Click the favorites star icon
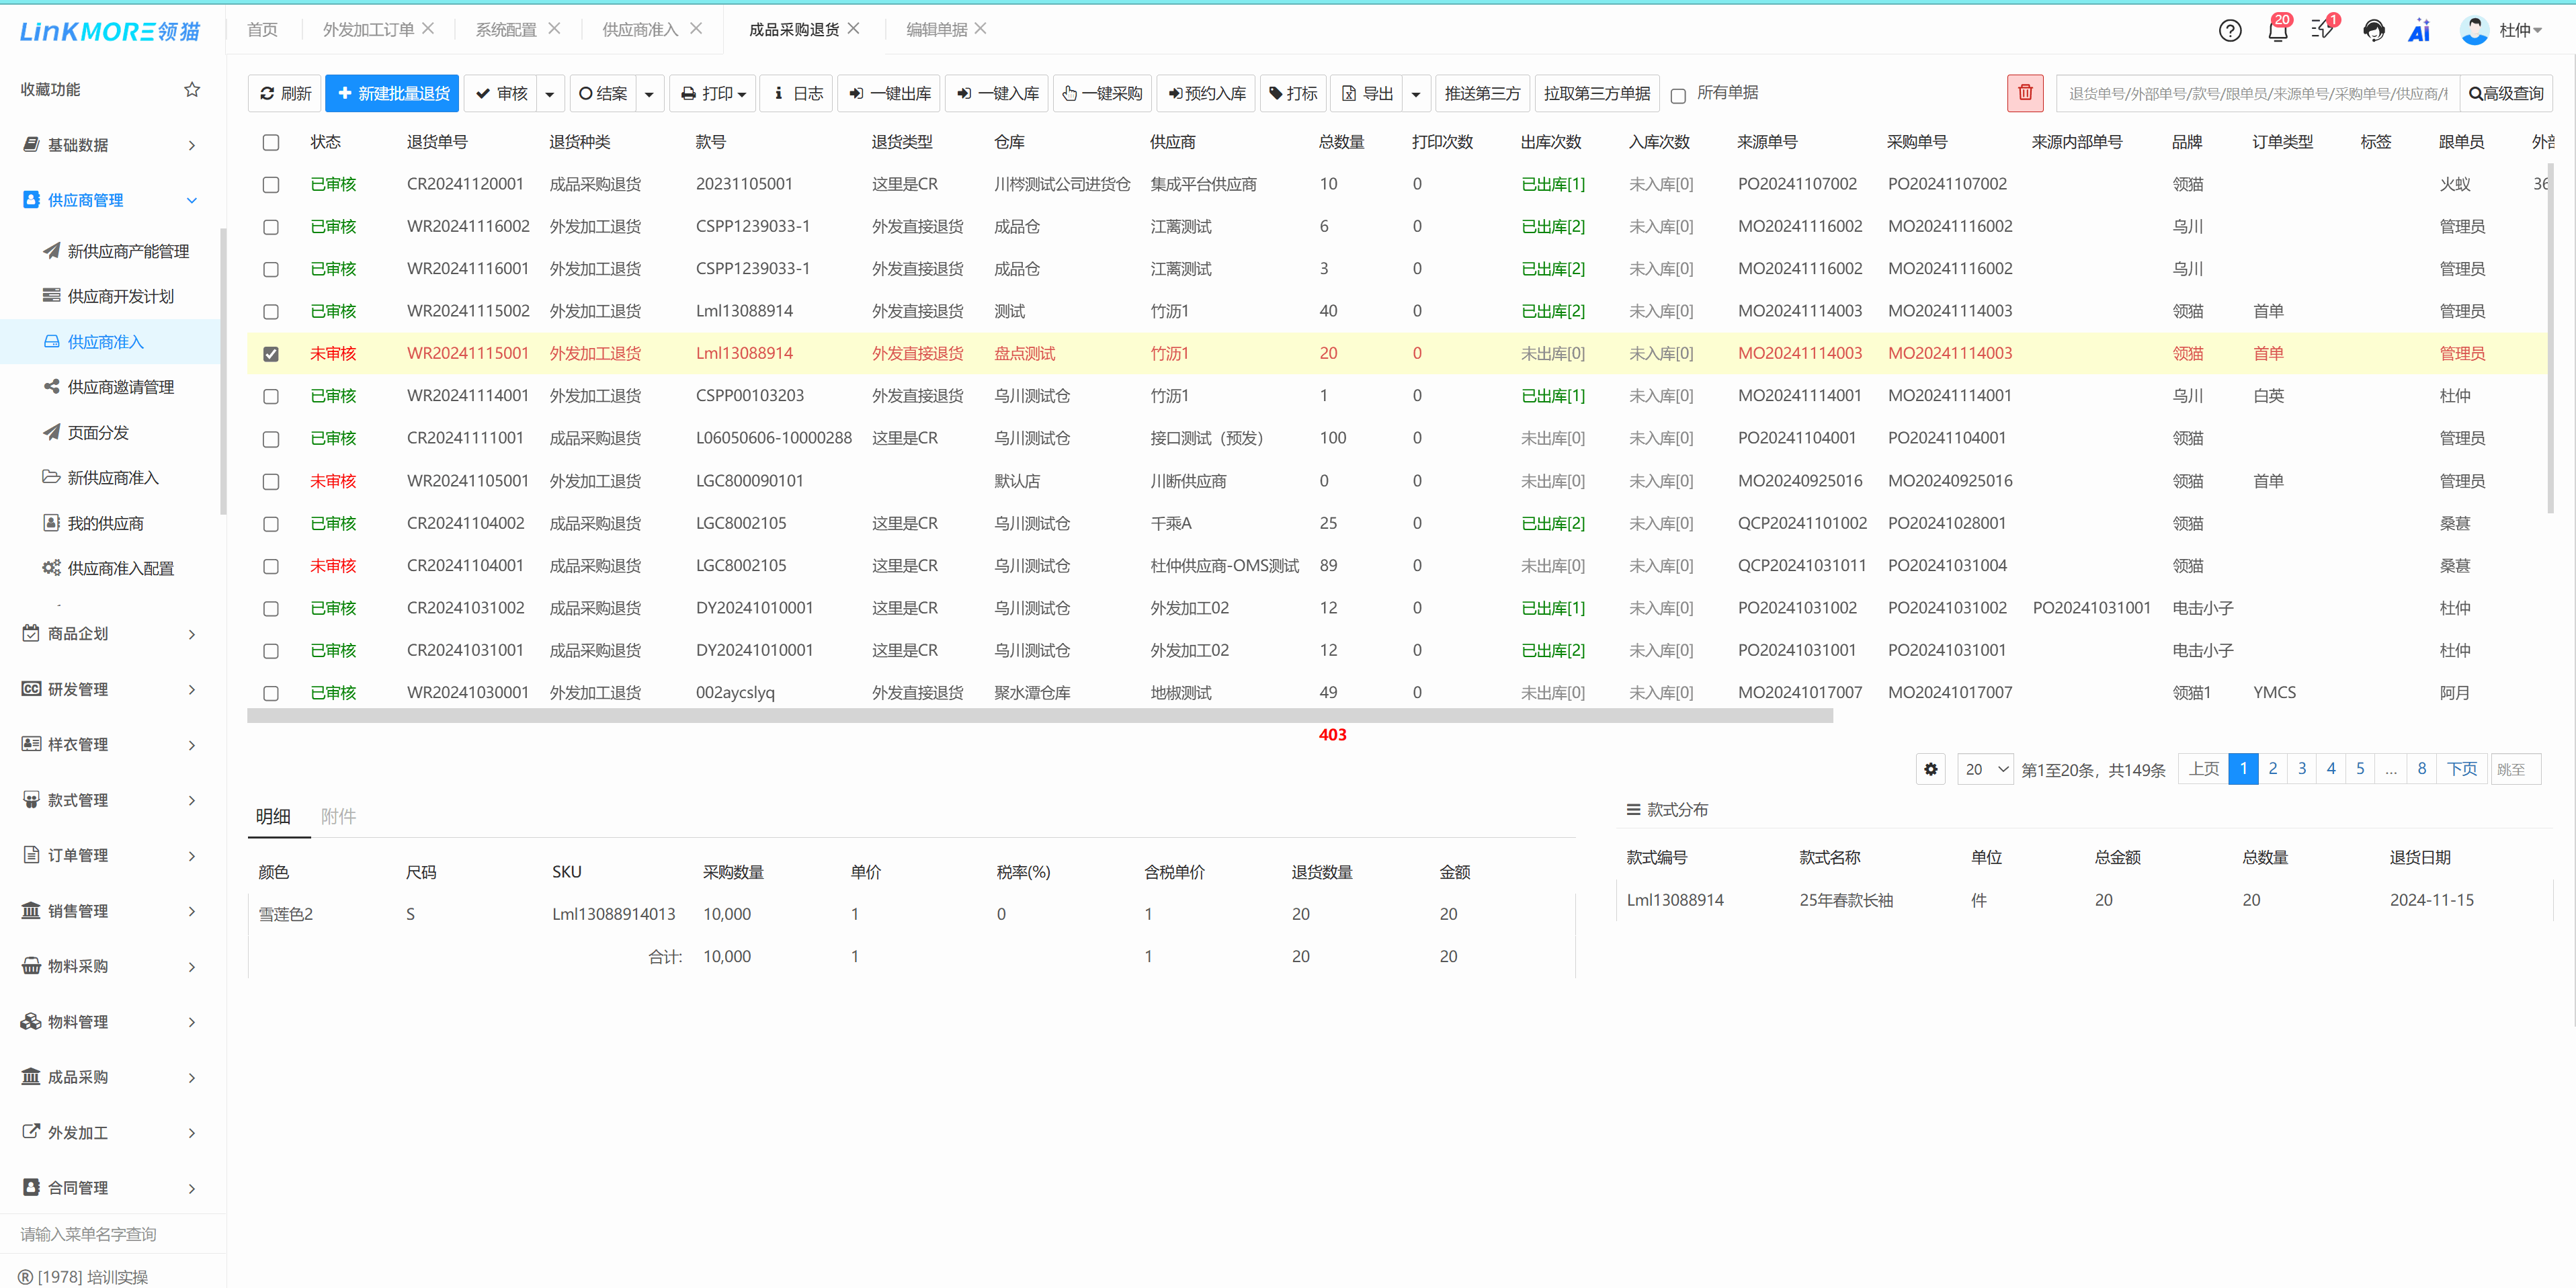2576x1288 pixels. (x=192, y=89)
